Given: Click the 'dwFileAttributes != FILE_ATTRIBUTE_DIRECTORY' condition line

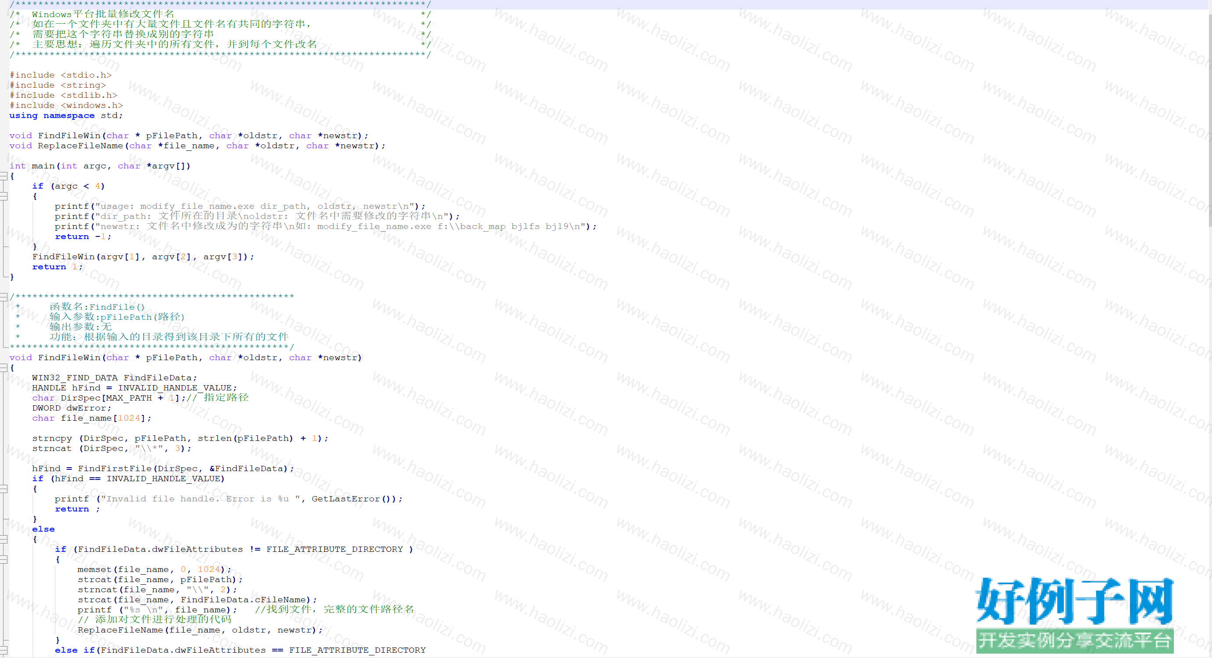Looking at the screenshot, I should tap(234, 549).
